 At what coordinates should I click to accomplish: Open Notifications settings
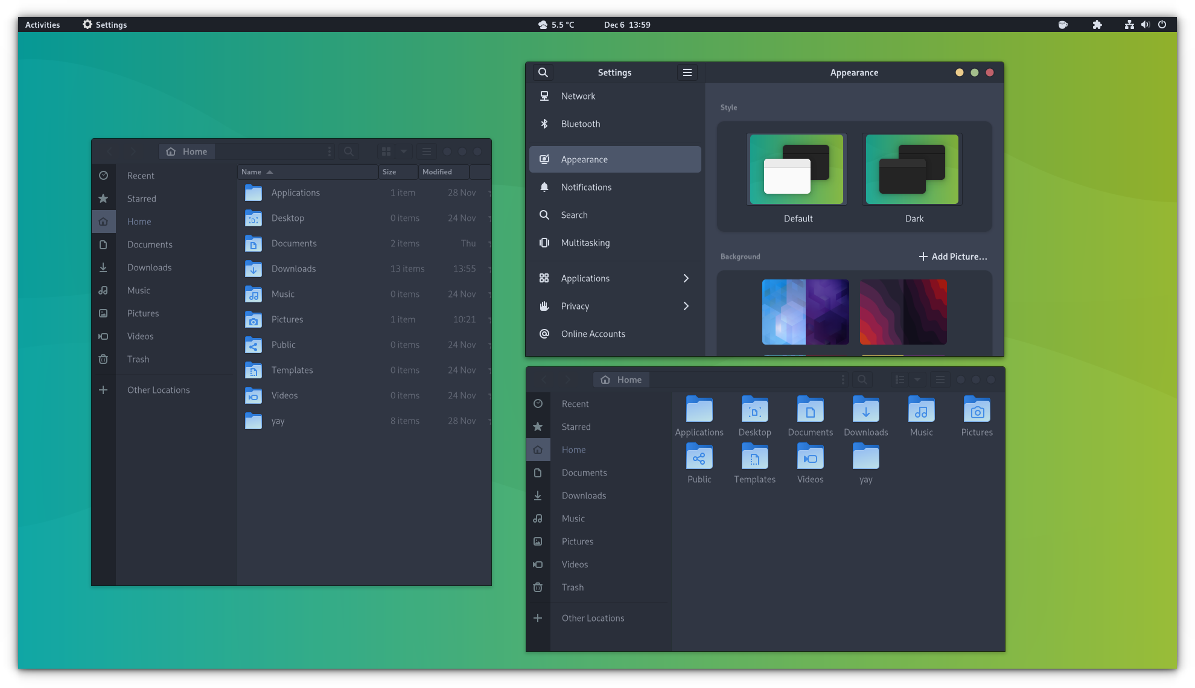pyautogui.click(x=585, y=187)
